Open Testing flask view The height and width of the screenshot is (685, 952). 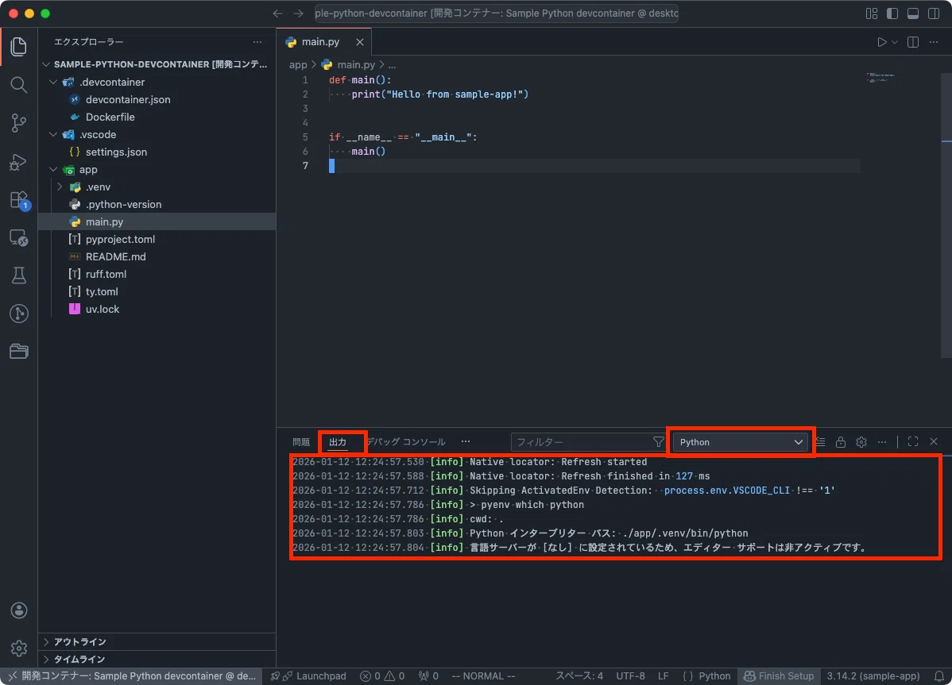coord(19,275)
